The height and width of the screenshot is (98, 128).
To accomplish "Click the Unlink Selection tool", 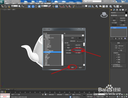I will tap(6, 6).
